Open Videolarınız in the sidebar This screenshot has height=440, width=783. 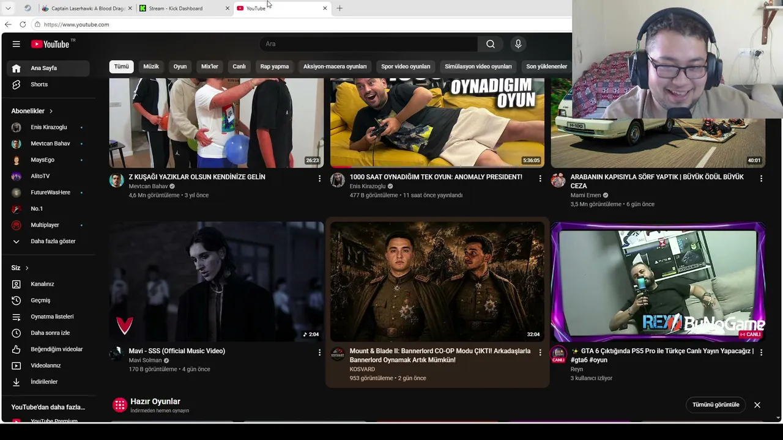click(x=48, y=365)
